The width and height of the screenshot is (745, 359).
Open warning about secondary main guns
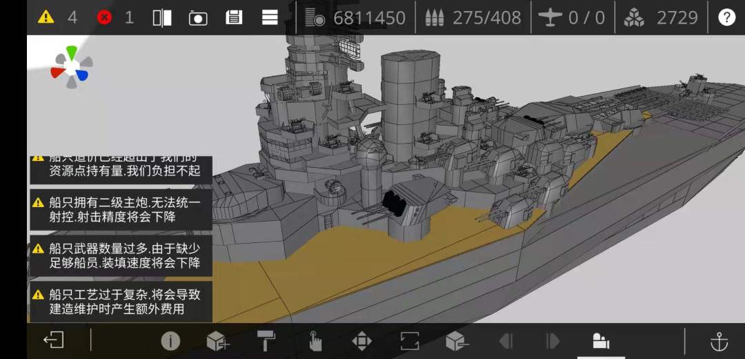[121, 210]
